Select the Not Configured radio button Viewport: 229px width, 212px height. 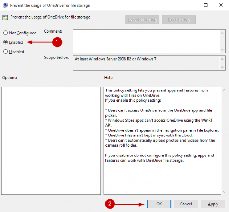5,33
